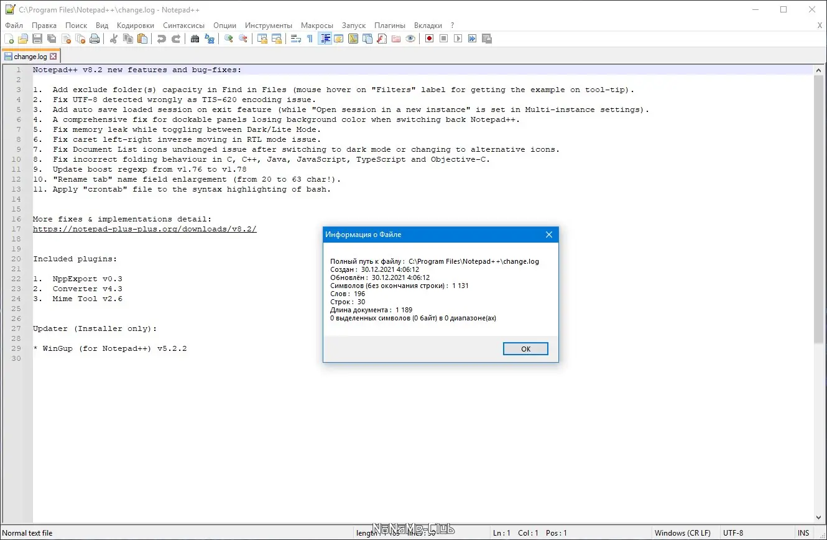Close the current document using toolbar icon
This screenshot has height=540, width=827.
point(66,39)
